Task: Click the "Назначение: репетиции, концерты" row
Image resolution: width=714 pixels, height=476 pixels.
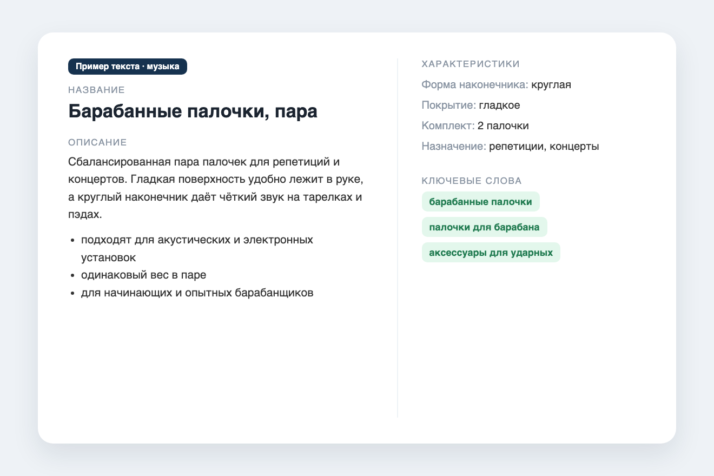Action: coord(510,146)
